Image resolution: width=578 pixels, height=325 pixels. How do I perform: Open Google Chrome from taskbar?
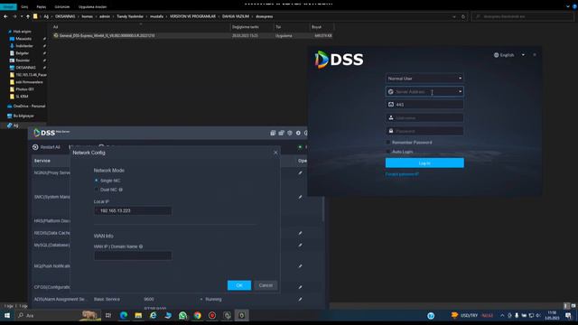(x=198, y=315)
